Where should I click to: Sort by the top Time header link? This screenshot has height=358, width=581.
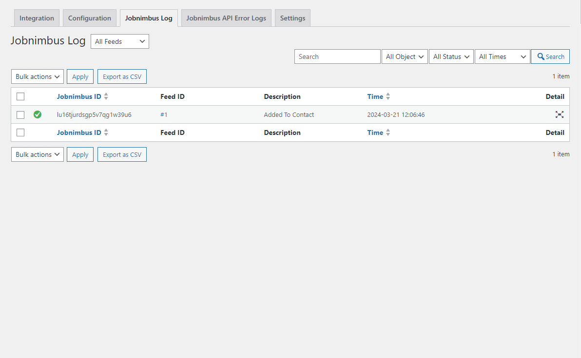(x=375, y=96)
